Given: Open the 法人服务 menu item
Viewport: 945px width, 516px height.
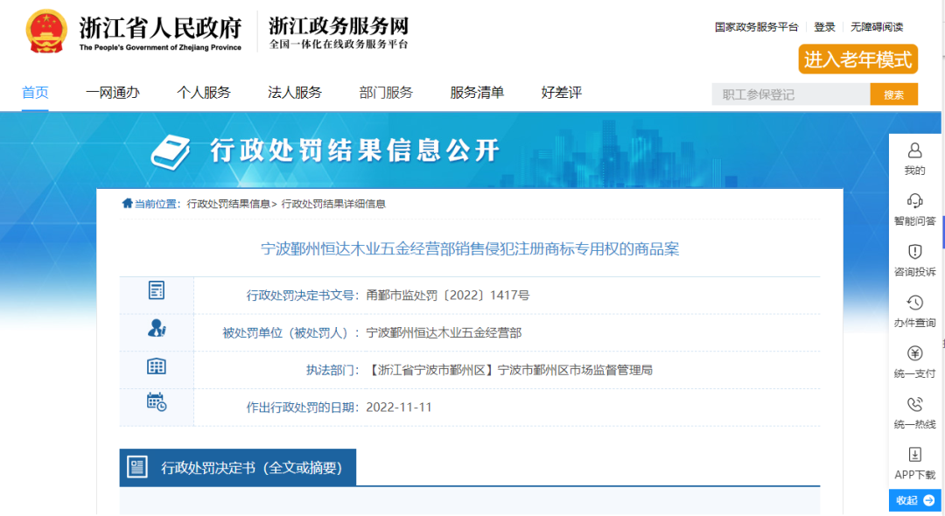Looking at the screenshot, I should (x=294, y=93).
